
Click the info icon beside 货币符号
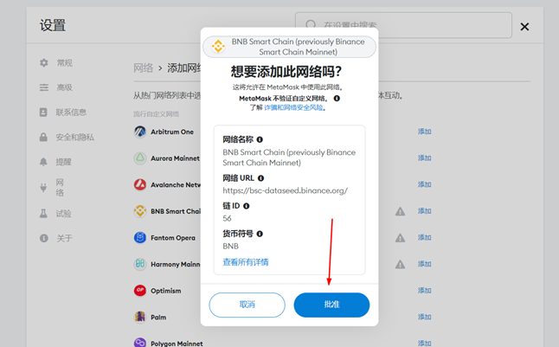[260, 234]
